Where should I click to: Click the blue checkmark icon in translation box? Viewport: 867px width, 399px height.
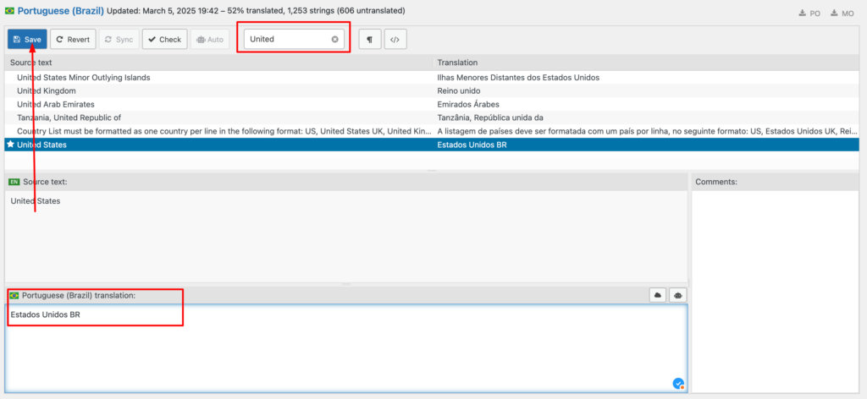(678, 383)
